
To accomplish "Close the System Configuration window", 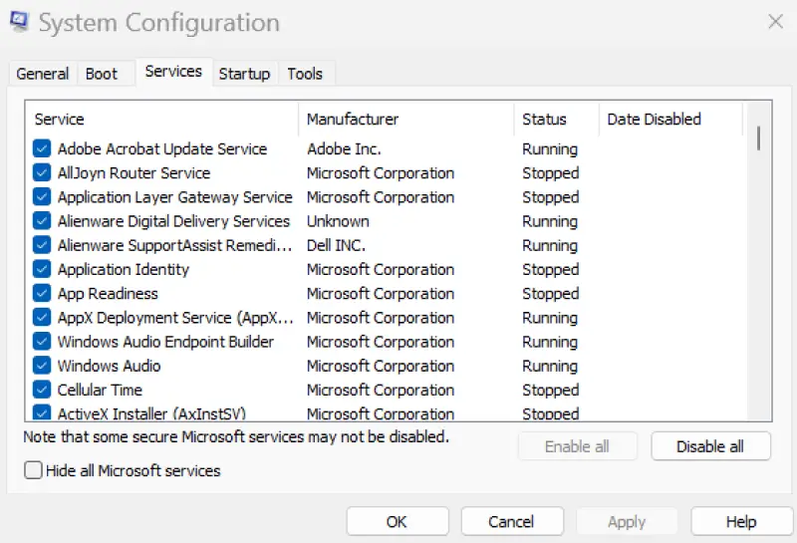I will [775, 21].
